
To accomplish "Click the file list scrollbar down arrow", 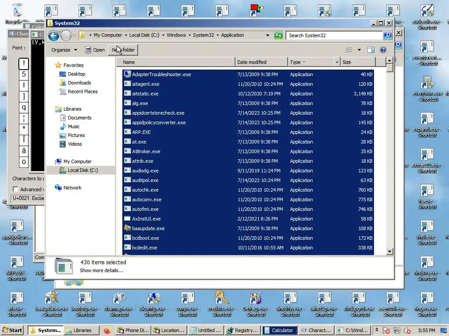I will 389,252.
